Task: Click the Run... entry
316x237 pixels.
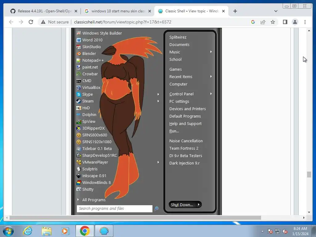Action: [x=174, y=131]
